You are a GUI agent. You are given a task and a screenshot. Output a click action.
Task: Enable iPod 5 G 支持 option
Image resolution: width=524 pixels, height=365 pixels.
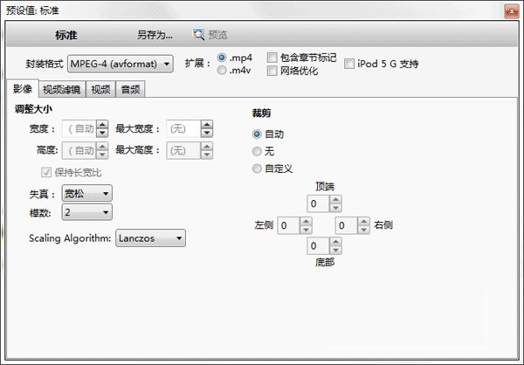(x=349, y=64)
